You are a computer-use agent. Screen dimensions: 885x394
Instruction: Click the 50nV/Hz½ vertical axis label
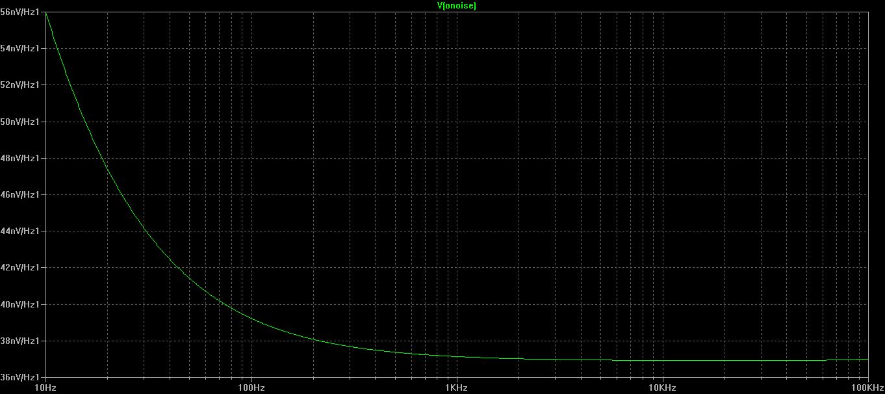[19, 122]
